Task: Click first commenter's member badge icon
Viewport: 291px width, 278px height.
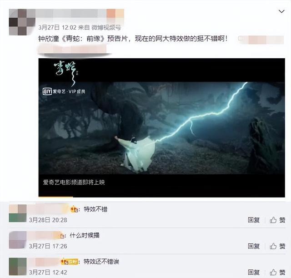Action: coord(74,209)
